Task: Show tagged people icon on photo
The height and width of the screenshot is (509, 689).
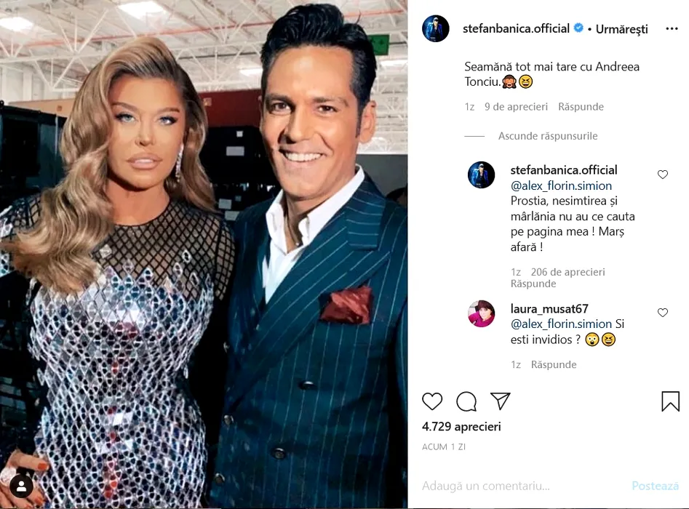Action: [x=21, y=486]
